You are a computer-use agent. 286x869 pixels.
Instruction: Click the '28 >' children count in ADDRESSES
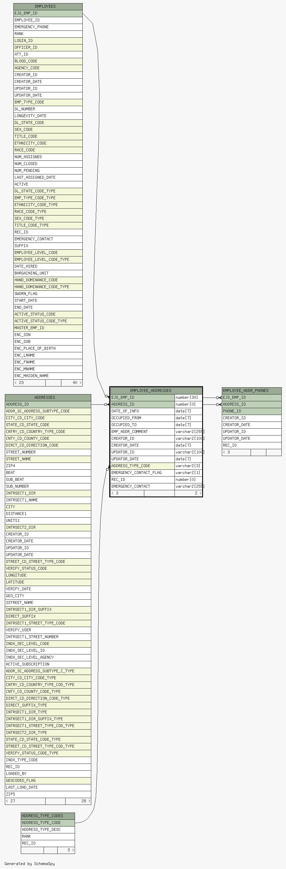point(78,801)
